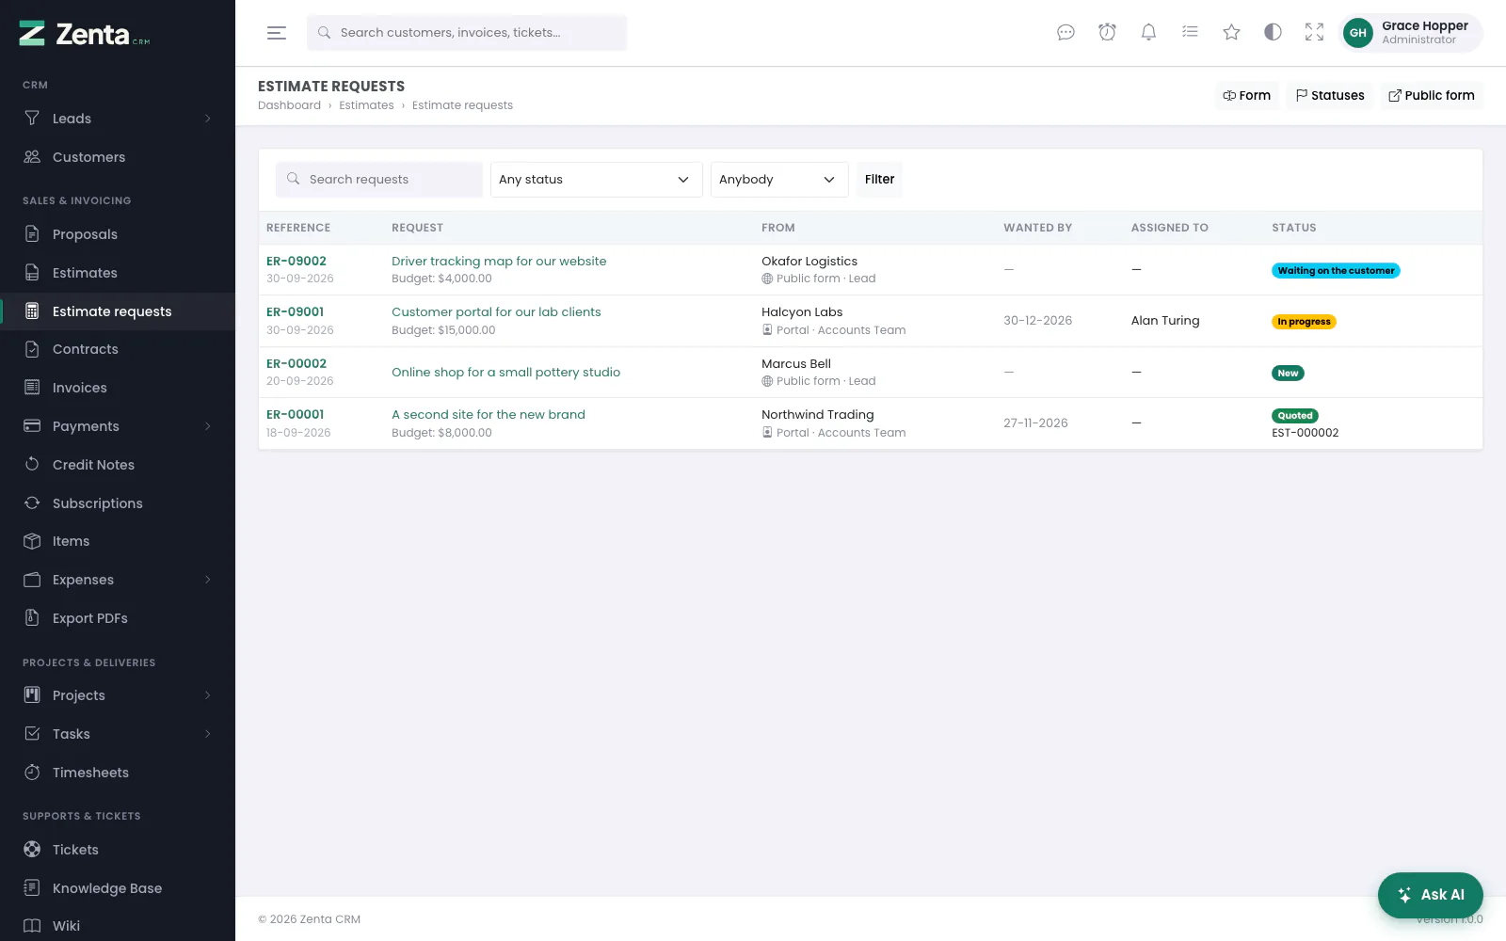Click the Zenta CRM logo
This screenshot has width=1506, height=941.
pos(85,34)
